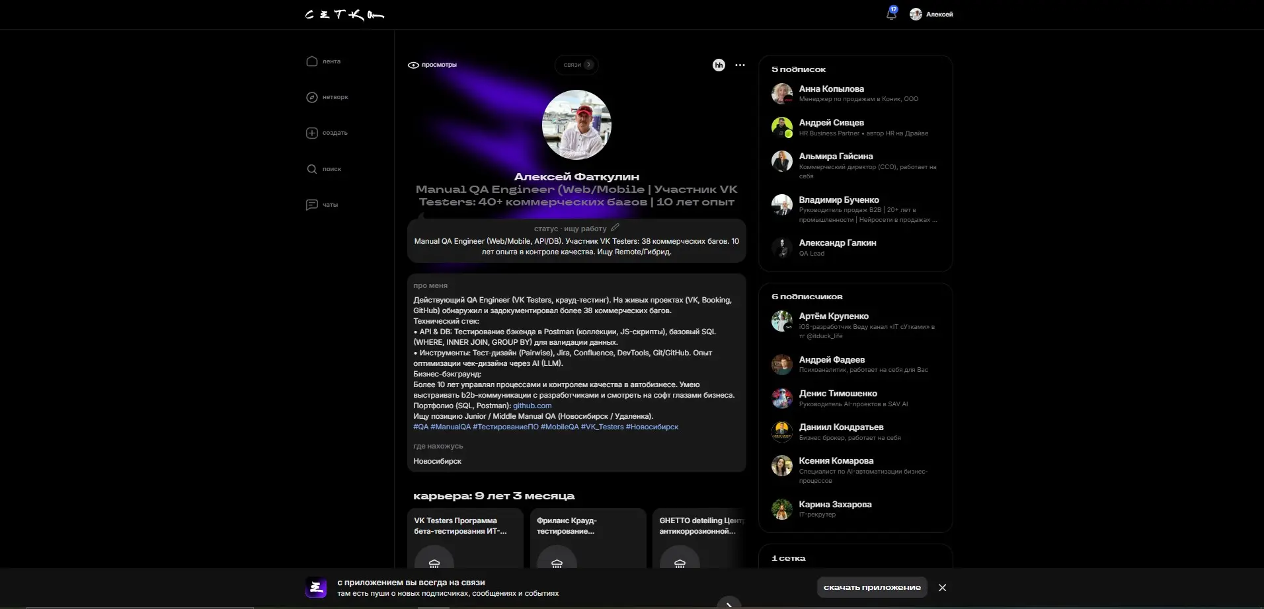Click Алексей Фаткулин profile photo
The height and width of the screenshot is (609, 1264).
tap(576, 124)
